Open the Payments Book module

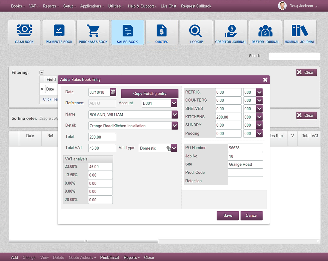(59, 33)
